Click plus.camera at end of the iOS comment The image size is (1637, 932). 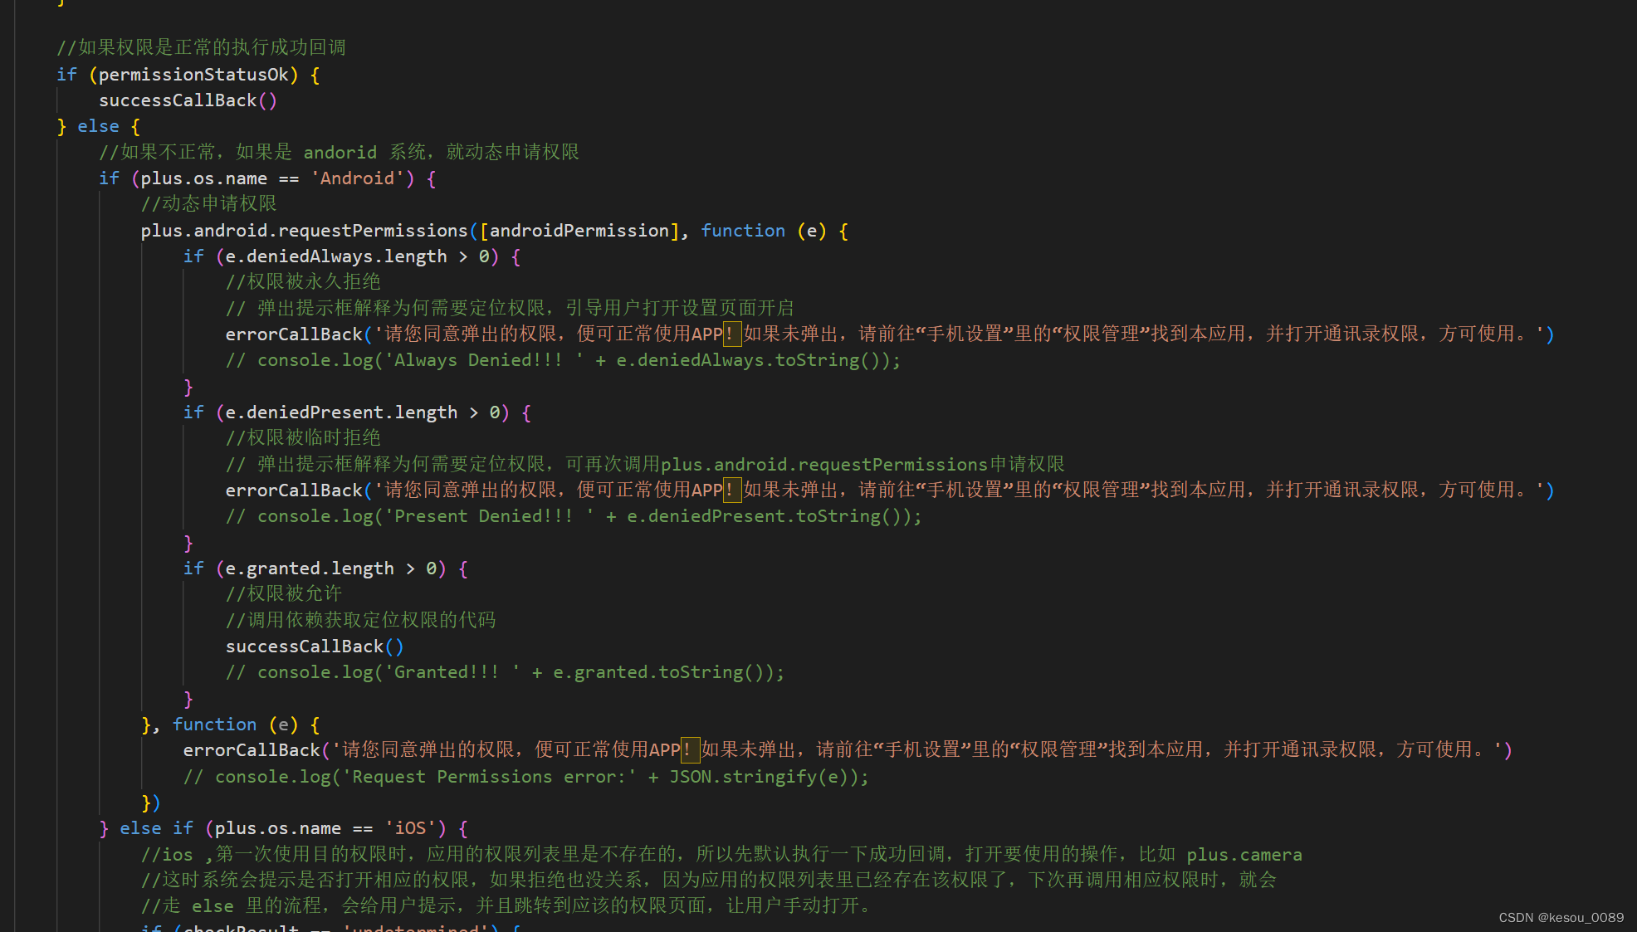(1244, 855)
